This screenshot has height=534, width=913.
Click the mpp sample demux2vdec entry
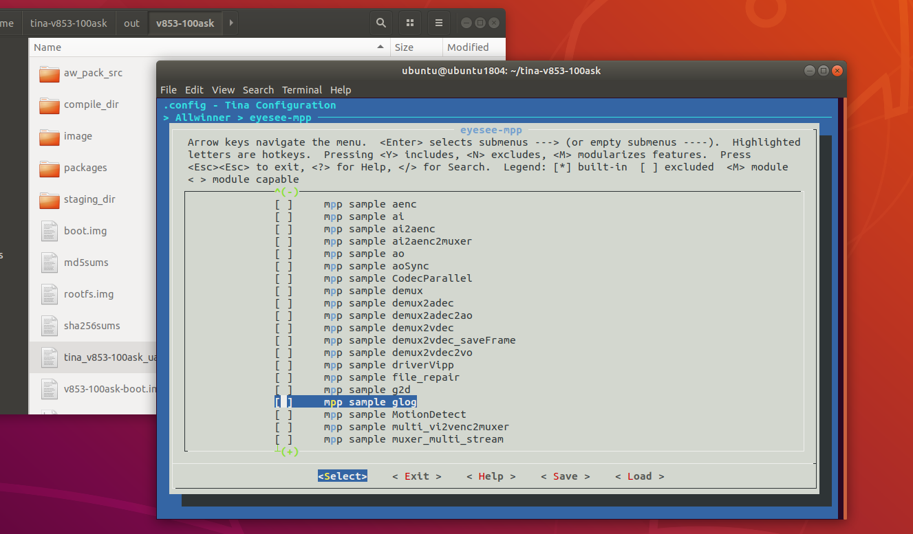point(389,328)
